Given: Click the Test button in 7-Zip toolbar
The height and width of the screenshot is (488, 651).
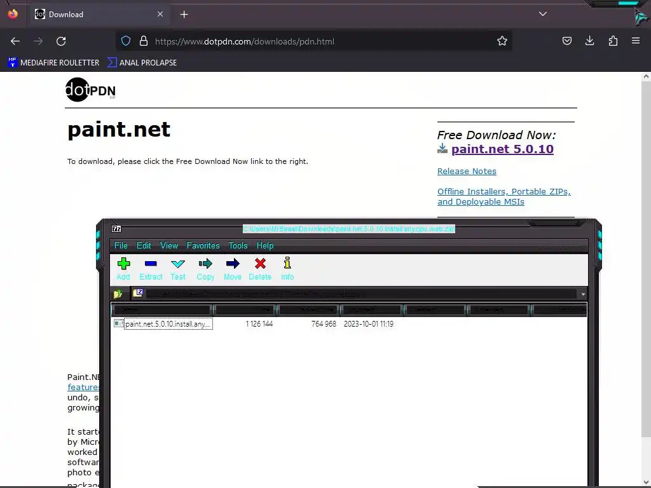Looking at the screenshot, I should (178, 269).
